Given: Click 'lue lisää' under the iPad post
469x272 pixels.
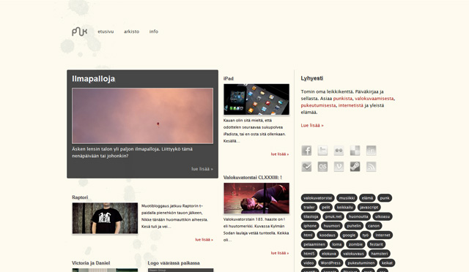Looking at the screenshot, I should (280, 154).
